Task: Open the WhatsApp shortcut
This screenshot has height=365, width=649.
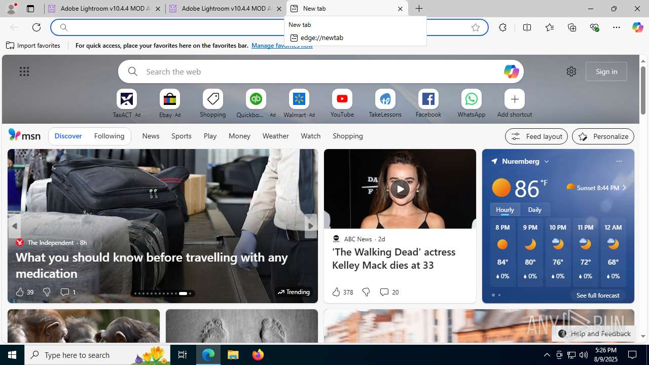Action: pos(472,103)
